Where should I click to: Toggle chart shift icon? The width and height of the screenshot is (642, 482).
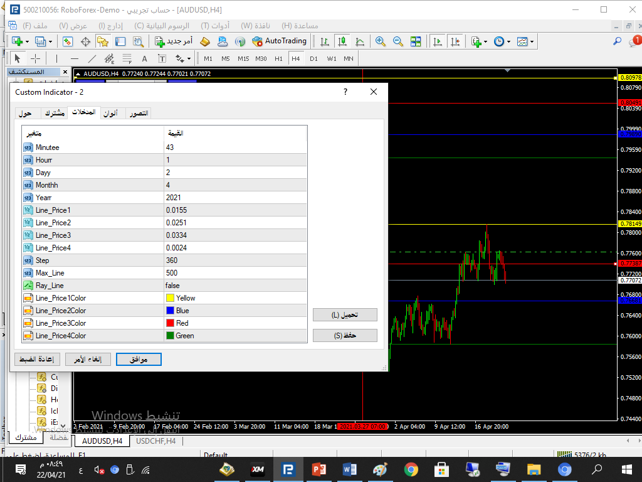(x=455, y=41)
